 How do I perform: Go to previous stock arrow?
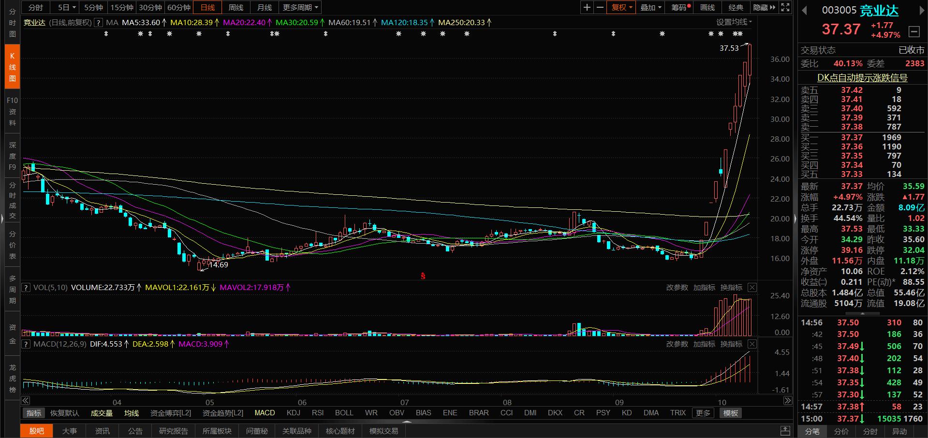pyautogui.click(x=804, y=11)
